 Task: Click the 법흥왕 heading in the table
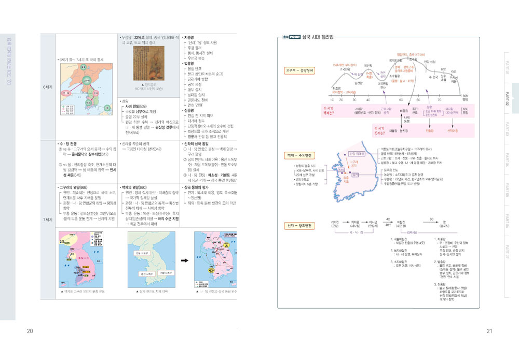[188, 64]
